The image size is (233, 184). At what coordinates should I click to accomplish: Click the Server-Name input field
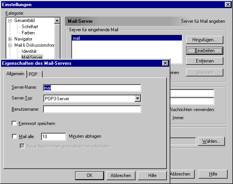point(92,88)
